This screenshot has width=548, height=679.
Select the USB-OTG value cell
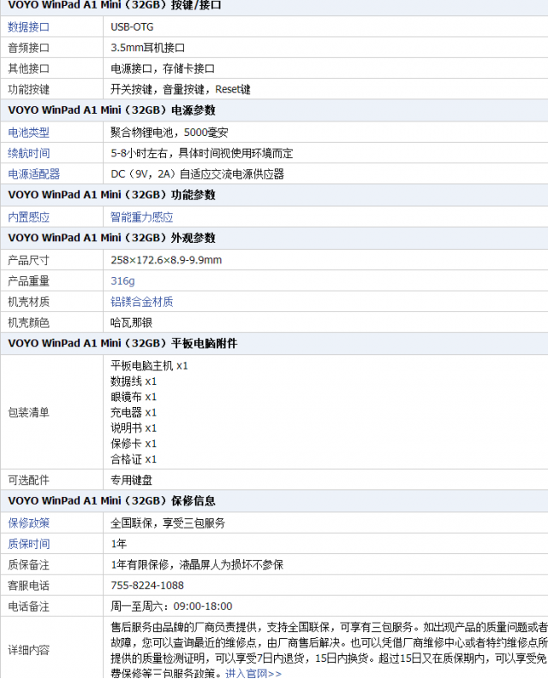[132, 27]
